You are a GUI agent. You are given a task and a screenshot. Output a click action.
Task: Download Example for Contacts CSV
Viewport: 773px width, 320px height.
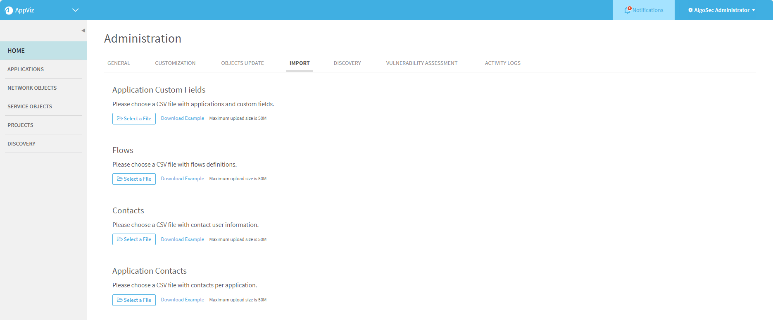coord(182,239)
